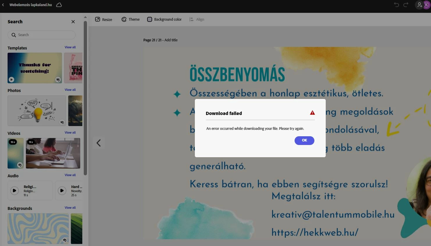Click premium crown on blue swirl background

(65, 240)
